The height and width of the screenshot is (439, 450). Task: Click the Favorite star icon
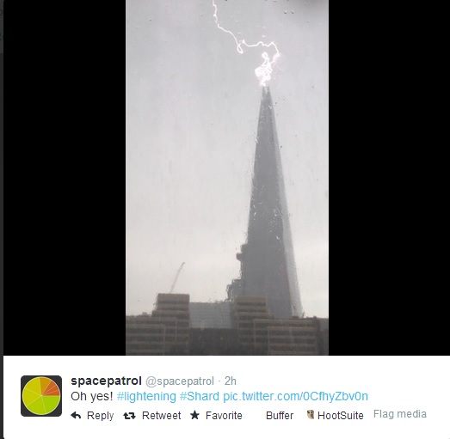pos(194,415)
